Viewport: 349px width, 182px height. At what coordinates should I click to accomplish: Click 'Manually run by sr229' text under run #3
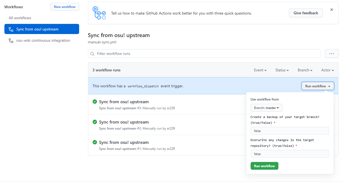click(159, 108)
